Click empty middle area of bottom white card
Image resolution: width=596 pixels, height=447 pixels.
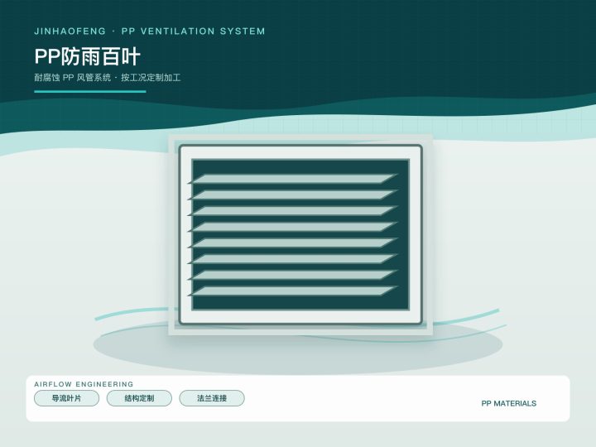[x=361, y=399]
